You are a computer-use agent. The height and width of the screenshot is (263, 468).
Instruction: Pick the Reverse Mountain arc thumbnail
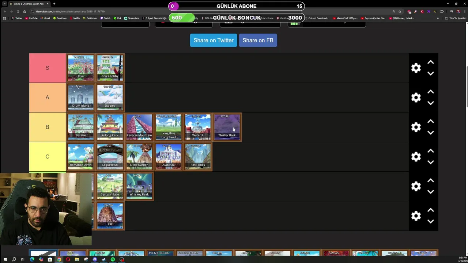[x=139, y=127]
